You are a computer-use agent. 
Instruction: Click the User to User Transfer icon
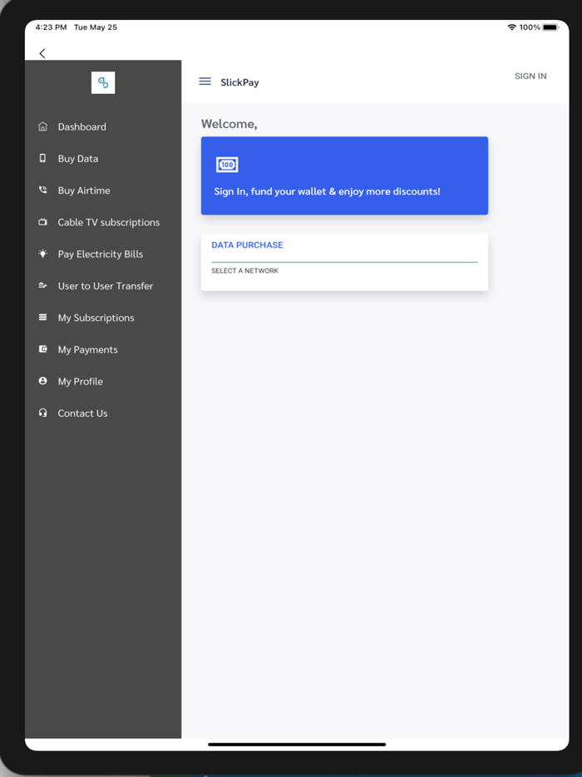(x=42, y=285)
